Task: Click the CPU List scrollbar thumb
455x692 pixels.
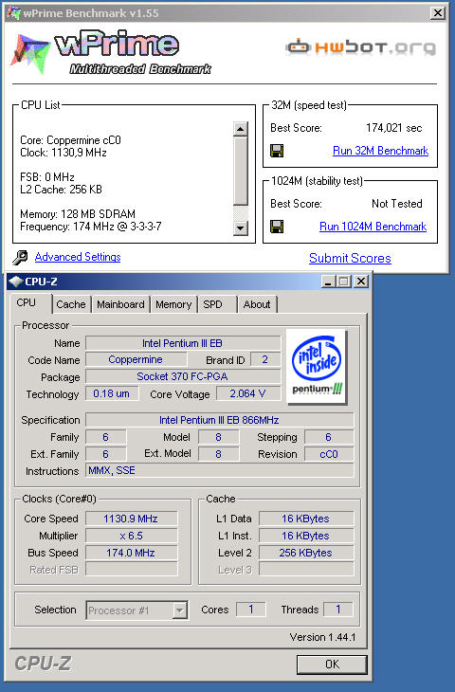Action: point(240,171)
